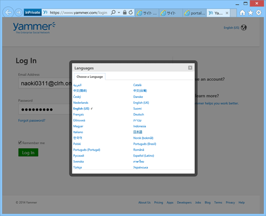Image resolution: width=266 pixels, height=216 pixels.
Task: Select Indonesia language
Action: pos(139,126)
